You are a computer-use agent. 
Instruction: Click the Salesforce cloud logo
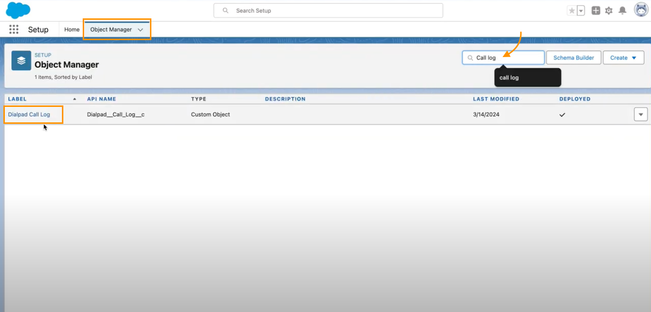(18, 10)
